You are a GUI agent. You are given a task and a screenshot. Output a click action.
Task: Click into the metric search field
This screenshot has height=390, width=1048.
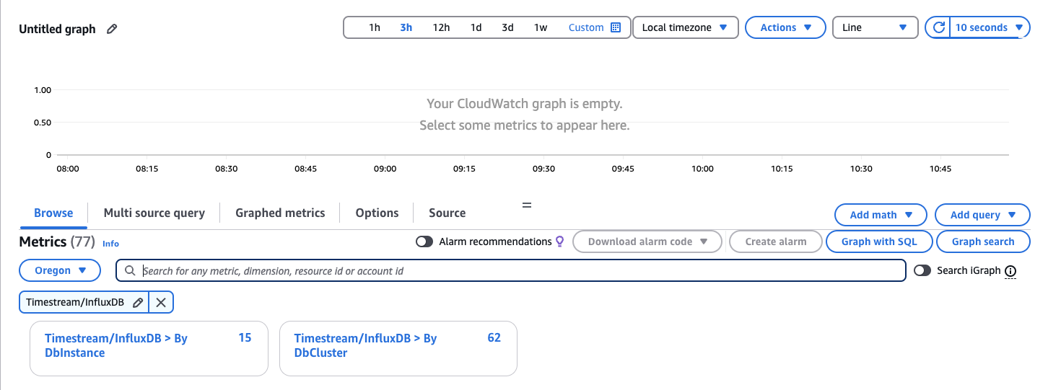510,270
